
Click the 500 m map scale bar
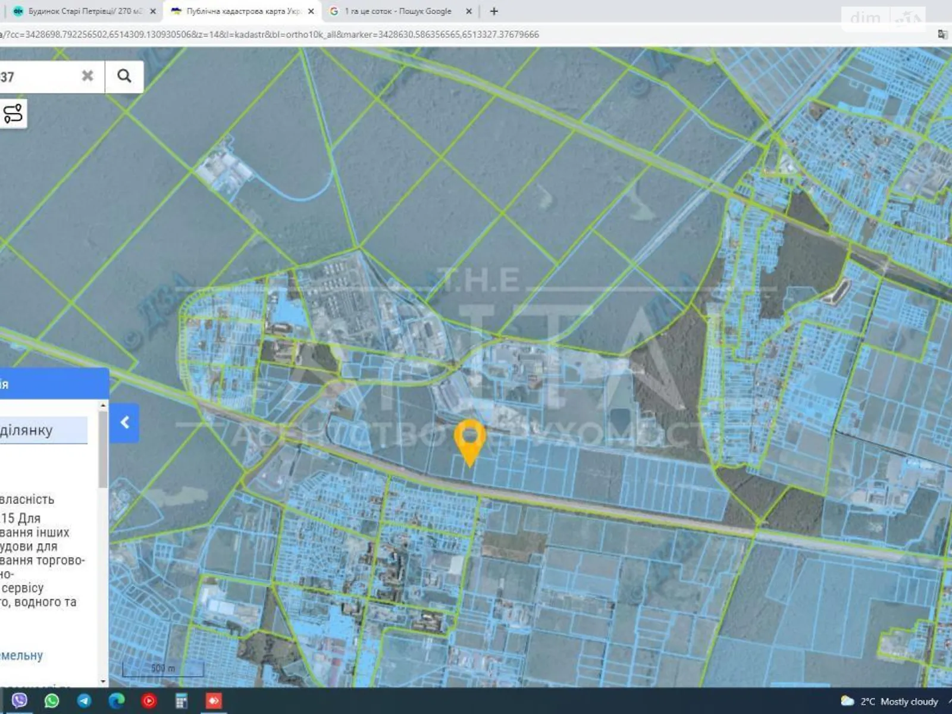[162, 669]
